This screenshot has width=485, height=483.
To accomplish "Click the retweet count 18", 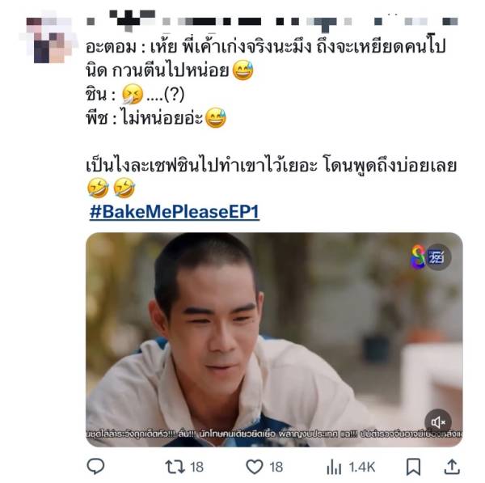I will [x=196, y=467].
